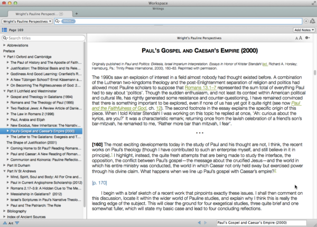Select Paul and The Patriarch: The Role
This screenshot has width=317, height=227.
tap(35, 205)
